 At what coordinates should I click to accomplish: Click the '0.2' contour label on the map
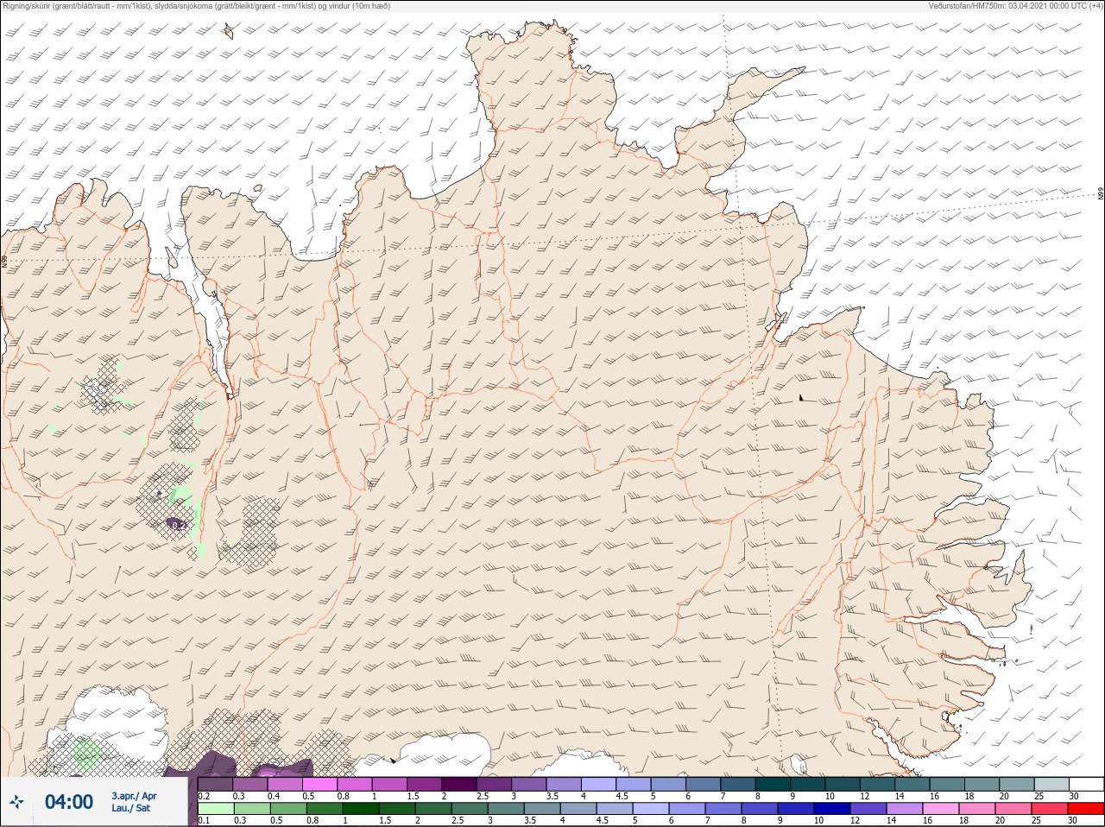tap(178, 524)
